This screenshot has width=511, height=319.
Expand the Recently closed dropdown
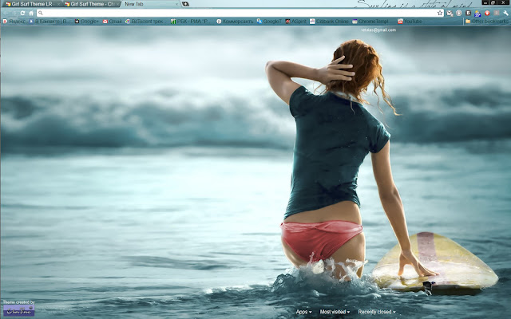coord(377,312)
